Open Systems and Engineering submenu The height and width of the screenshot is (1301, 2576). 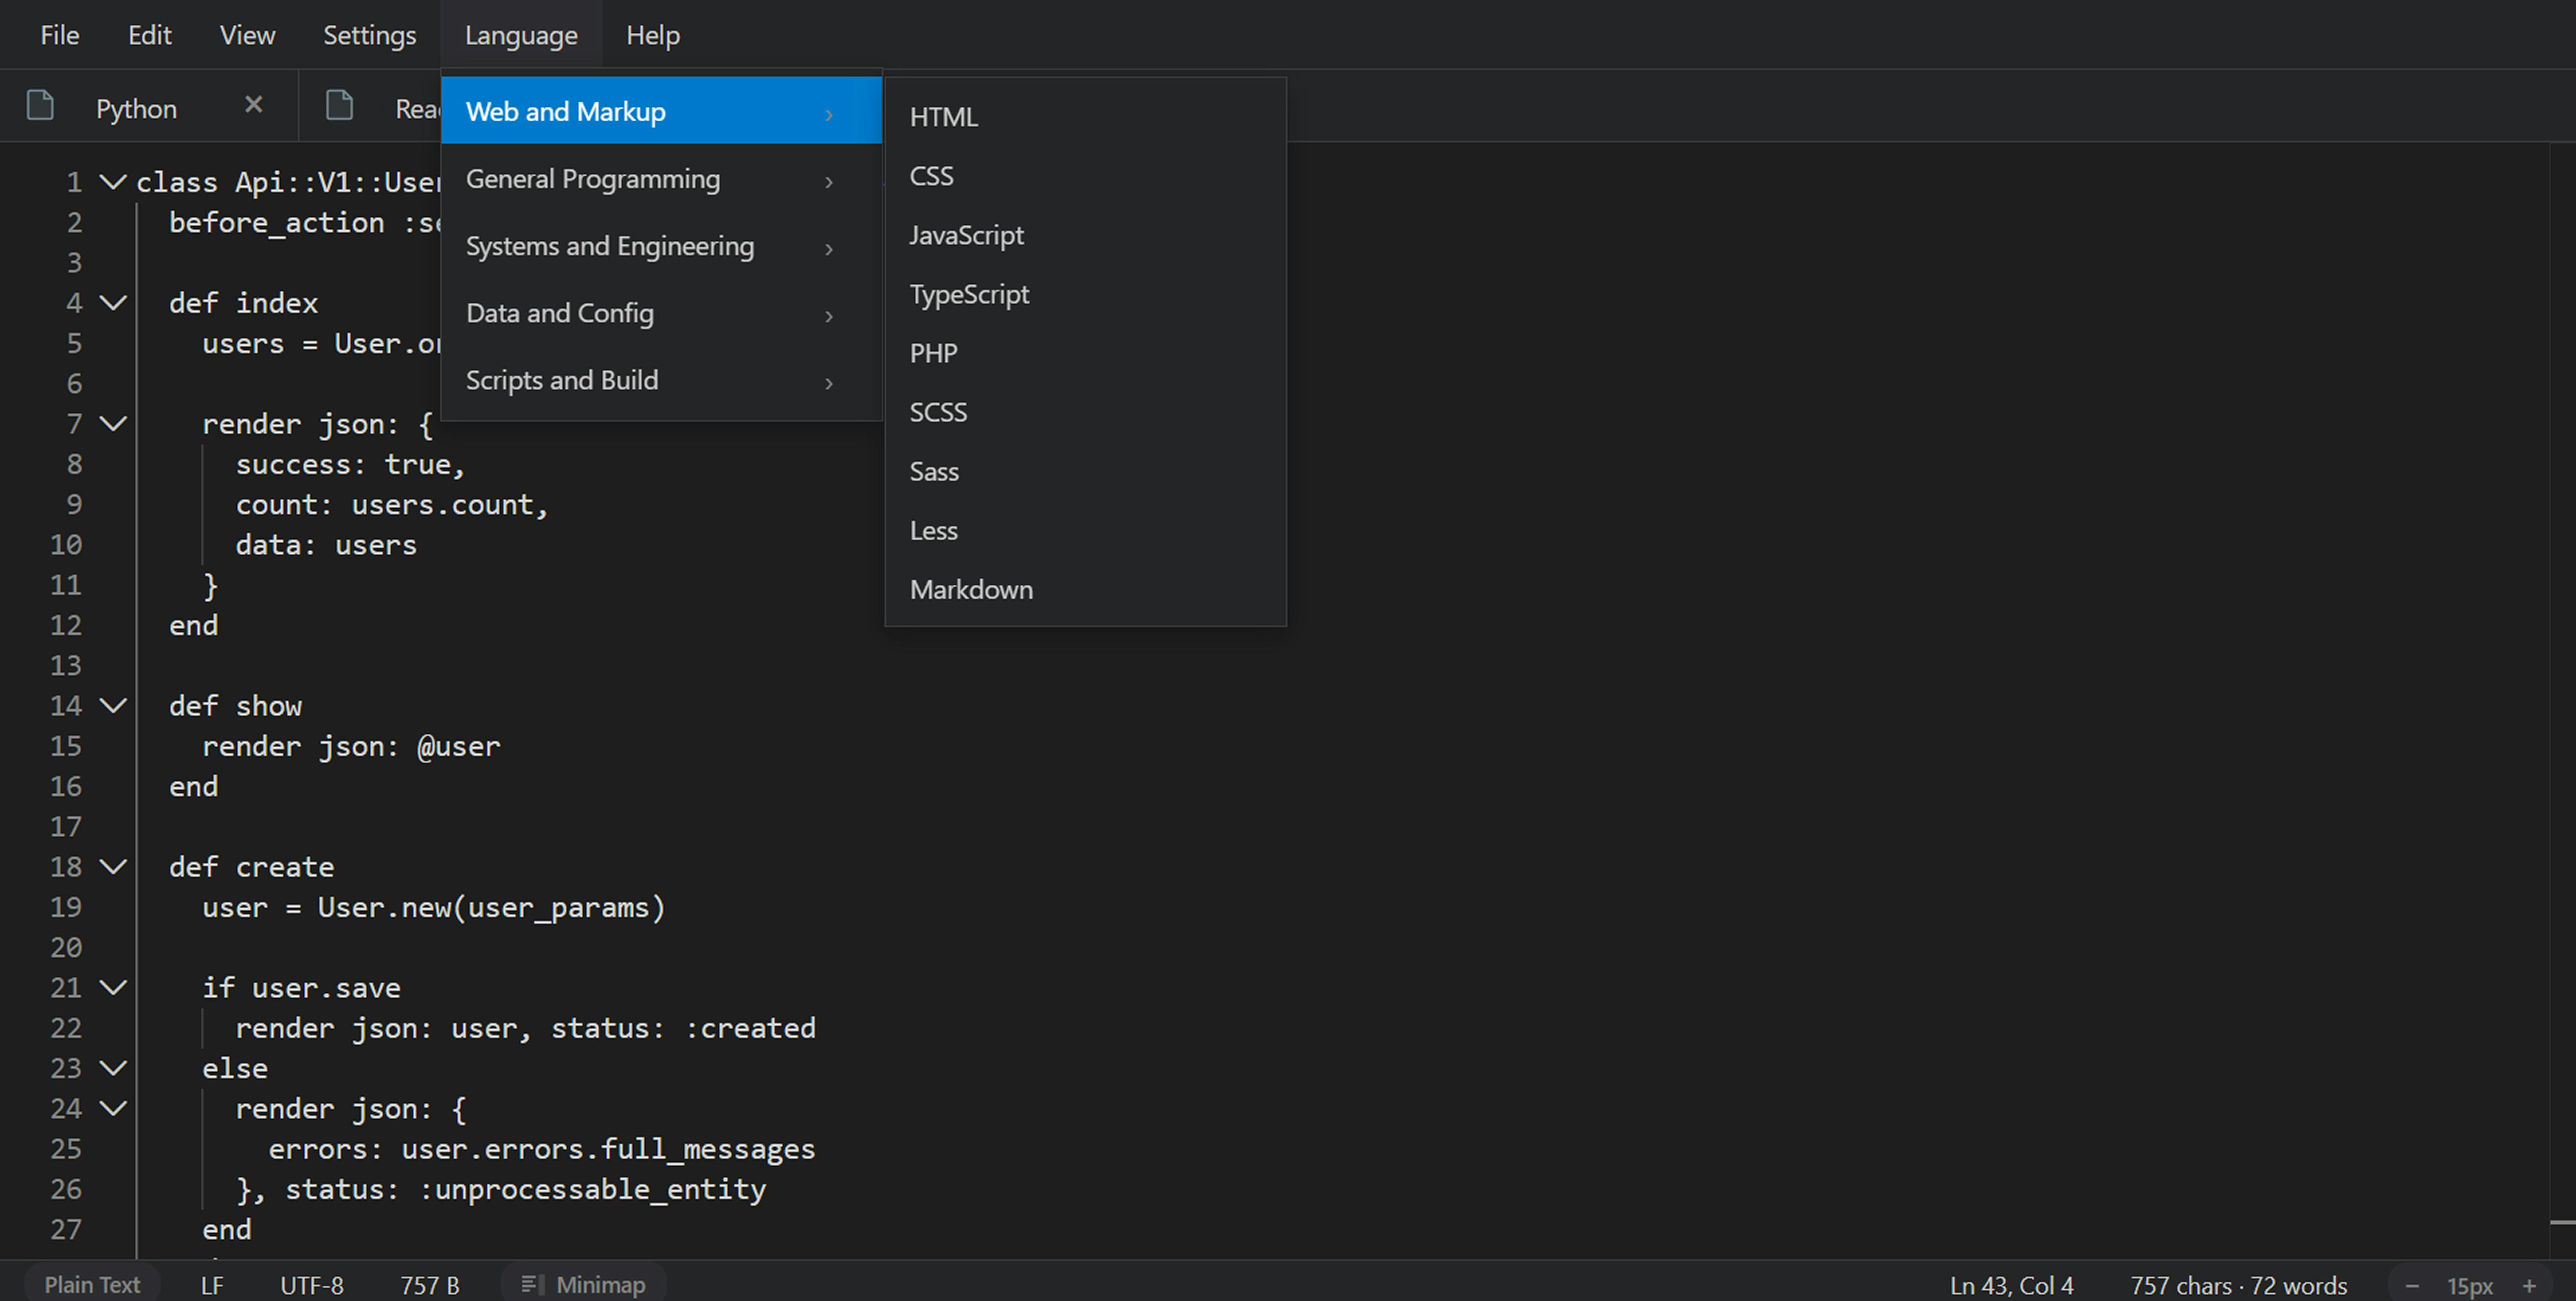pos(661,246)
